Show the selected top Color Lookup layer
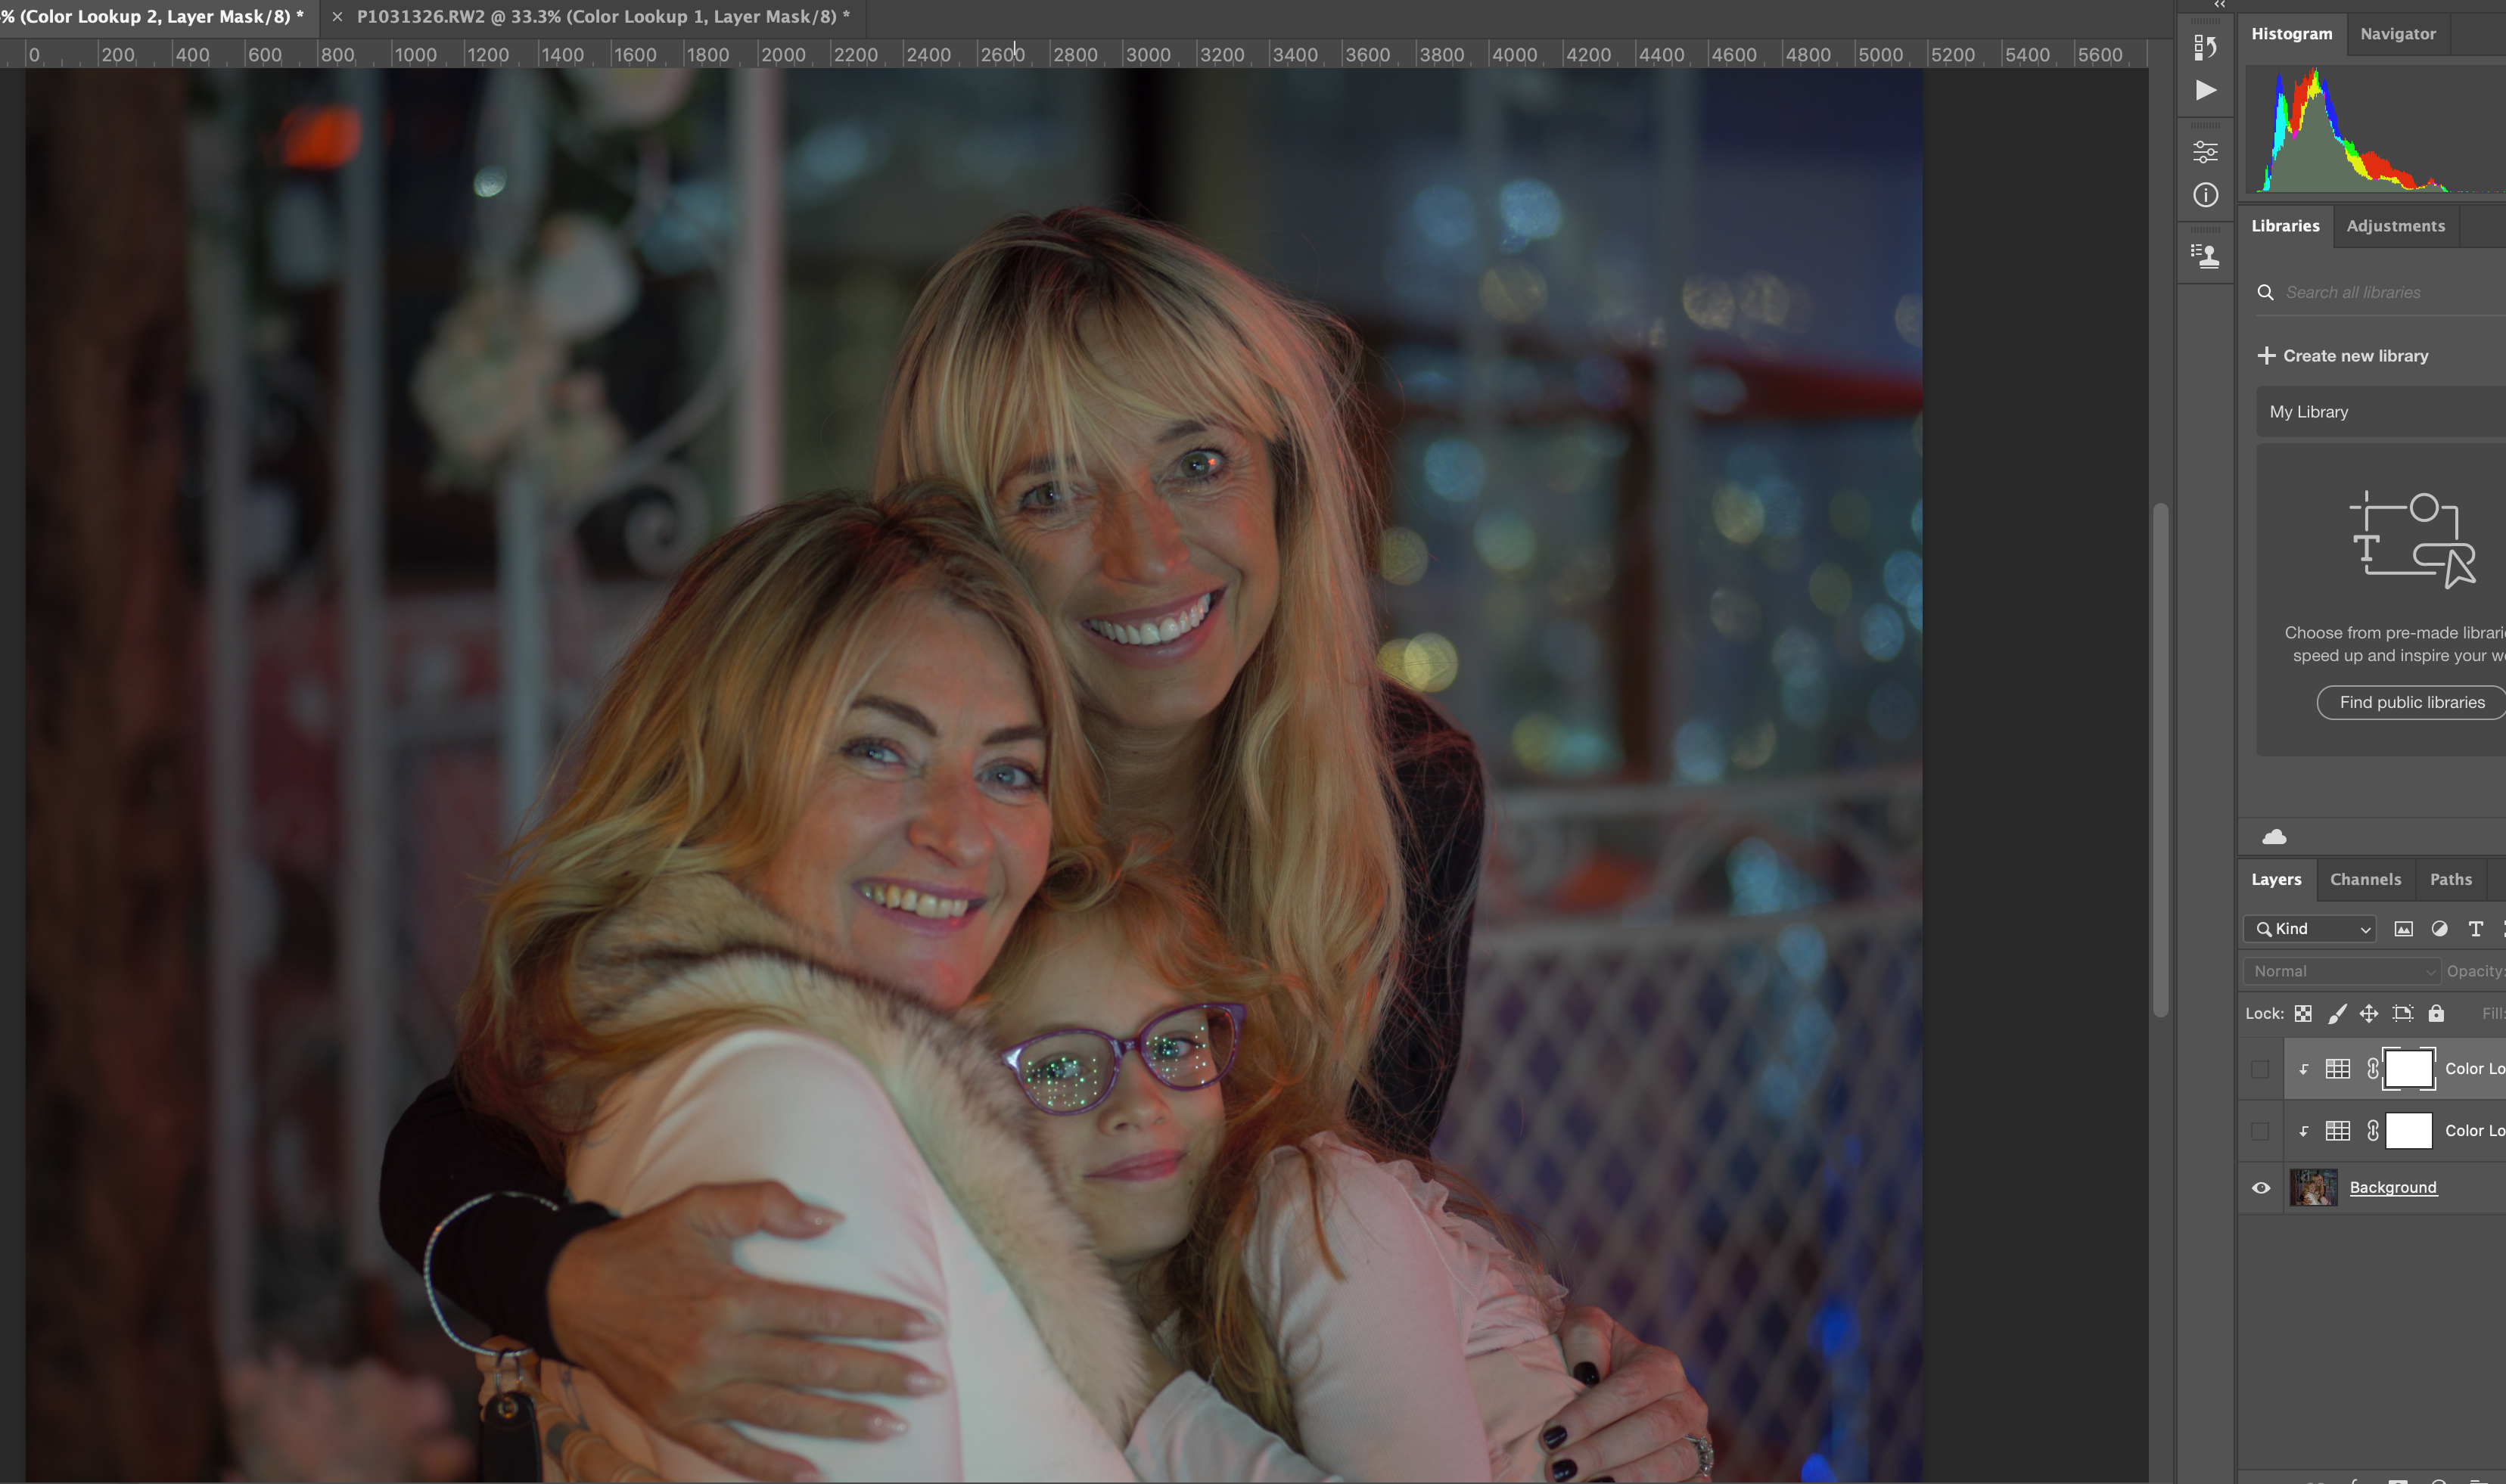This screenshot has height=1484, width=2506. tap(2260, 1069)
